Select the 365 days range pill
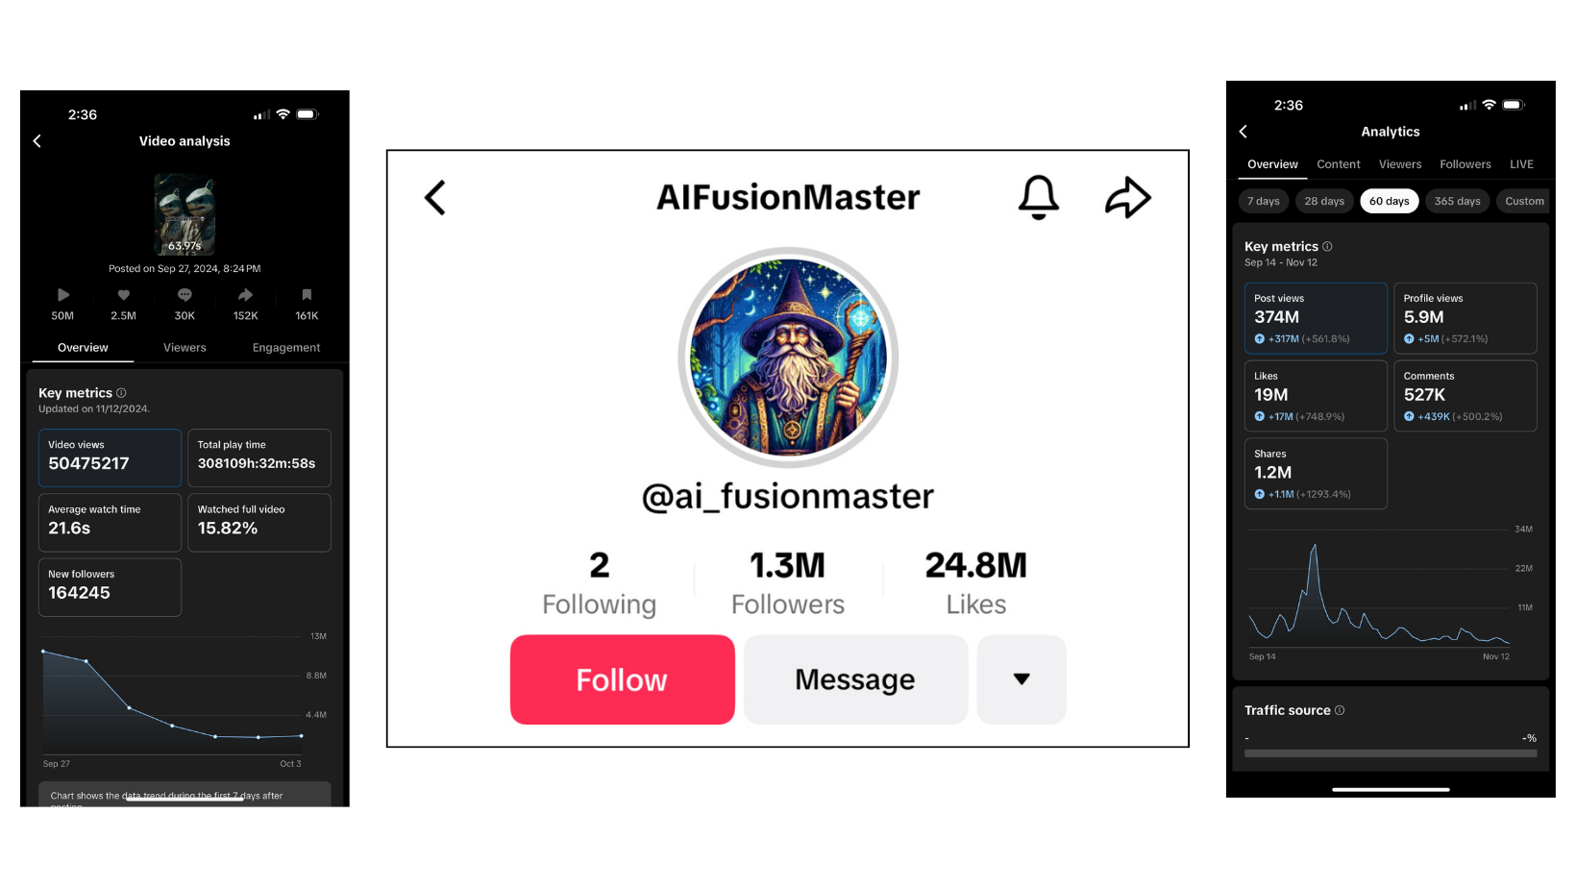This screenshot has width=1576, height=888. (1457, 201)
